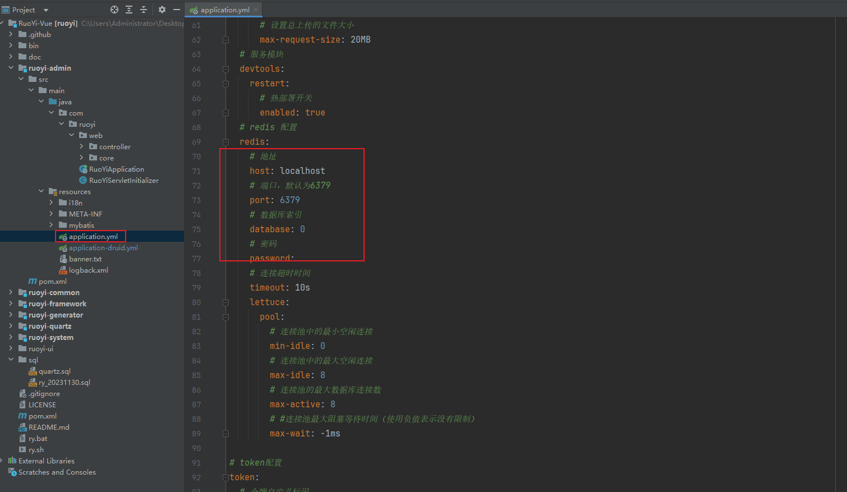Expand the mybatis folder
This screenshot has height=492, width=847.
click(51, 225)
